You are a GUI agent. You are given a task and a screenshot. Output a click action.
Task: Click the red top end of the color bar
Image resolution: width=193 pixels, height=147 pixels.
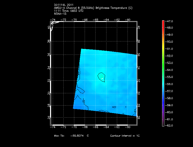point(163,22)
